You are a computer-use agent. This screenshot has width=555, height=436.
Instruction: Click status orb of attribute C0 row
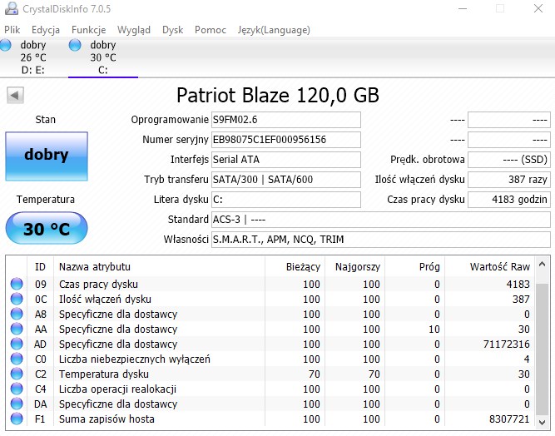pos(17,359)
